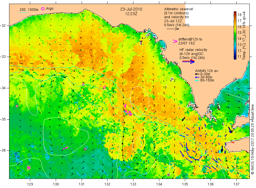Screen dimensions: 256x188
Task: Click the dark blue bottom of the temperature color bar
Action: pyautogui.click(x=235, y=58)
